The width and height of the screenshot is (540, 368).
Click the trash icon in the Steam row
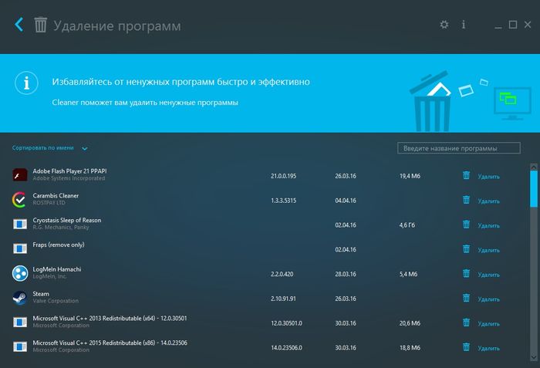coord(466,298)
